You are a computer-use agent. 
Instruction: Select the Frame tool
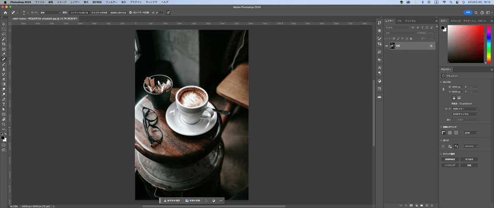point(4,49)
